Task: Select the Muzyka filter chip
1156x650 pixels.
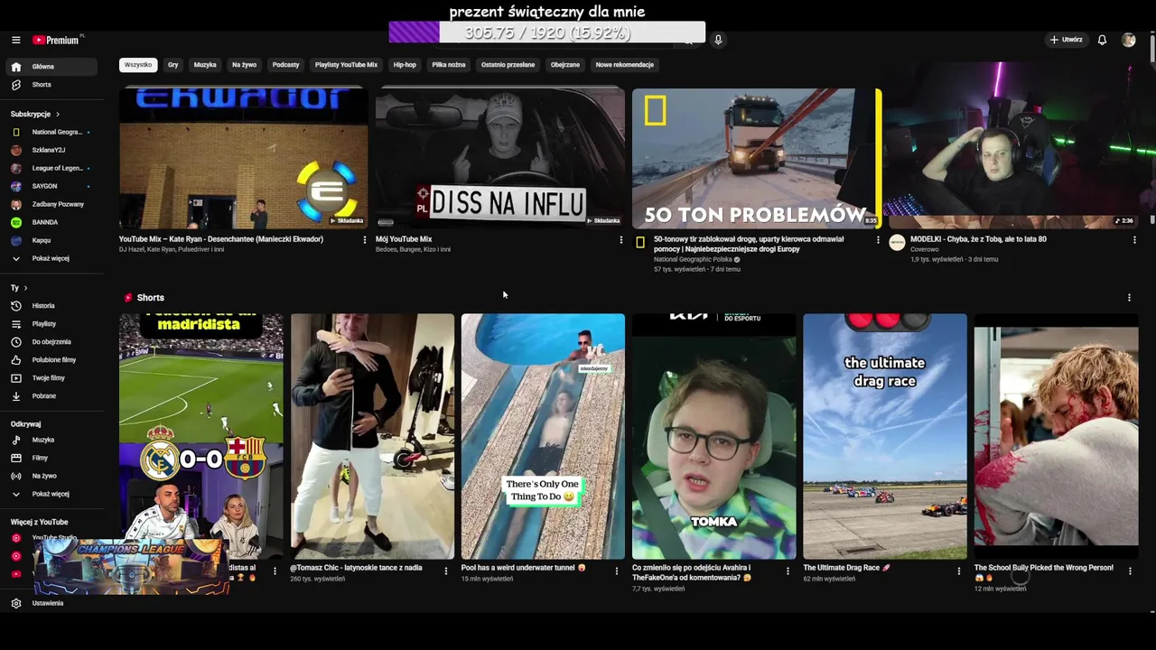Action: pos(205,65)
